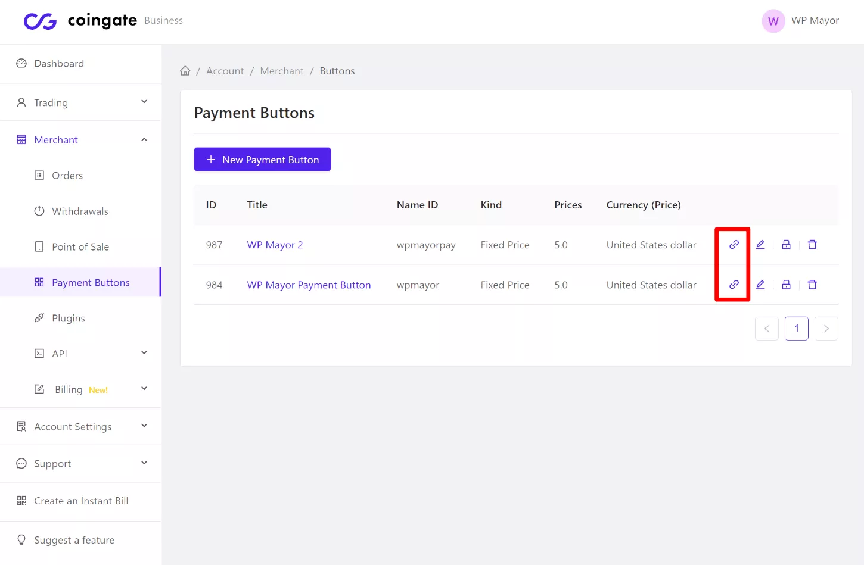Select Payment Buttons menu item
The width and height of the screenshot is (864, 565).
(x=80, y=282)
